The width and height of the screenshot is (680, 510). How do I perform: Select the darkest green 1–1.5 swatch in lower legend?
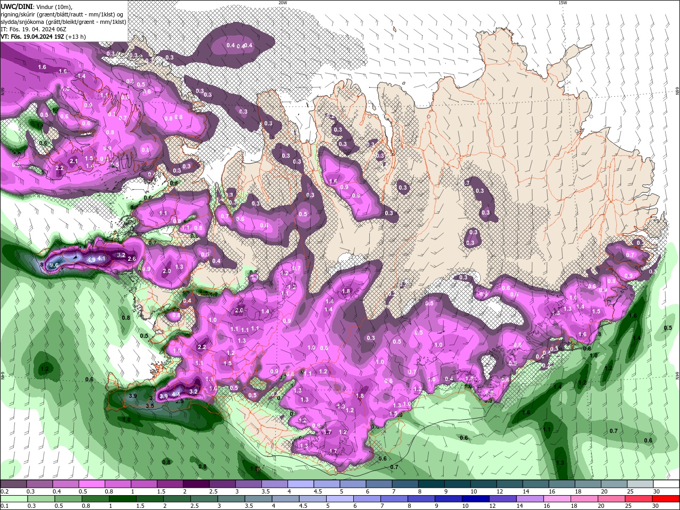[x=123, y=498]
